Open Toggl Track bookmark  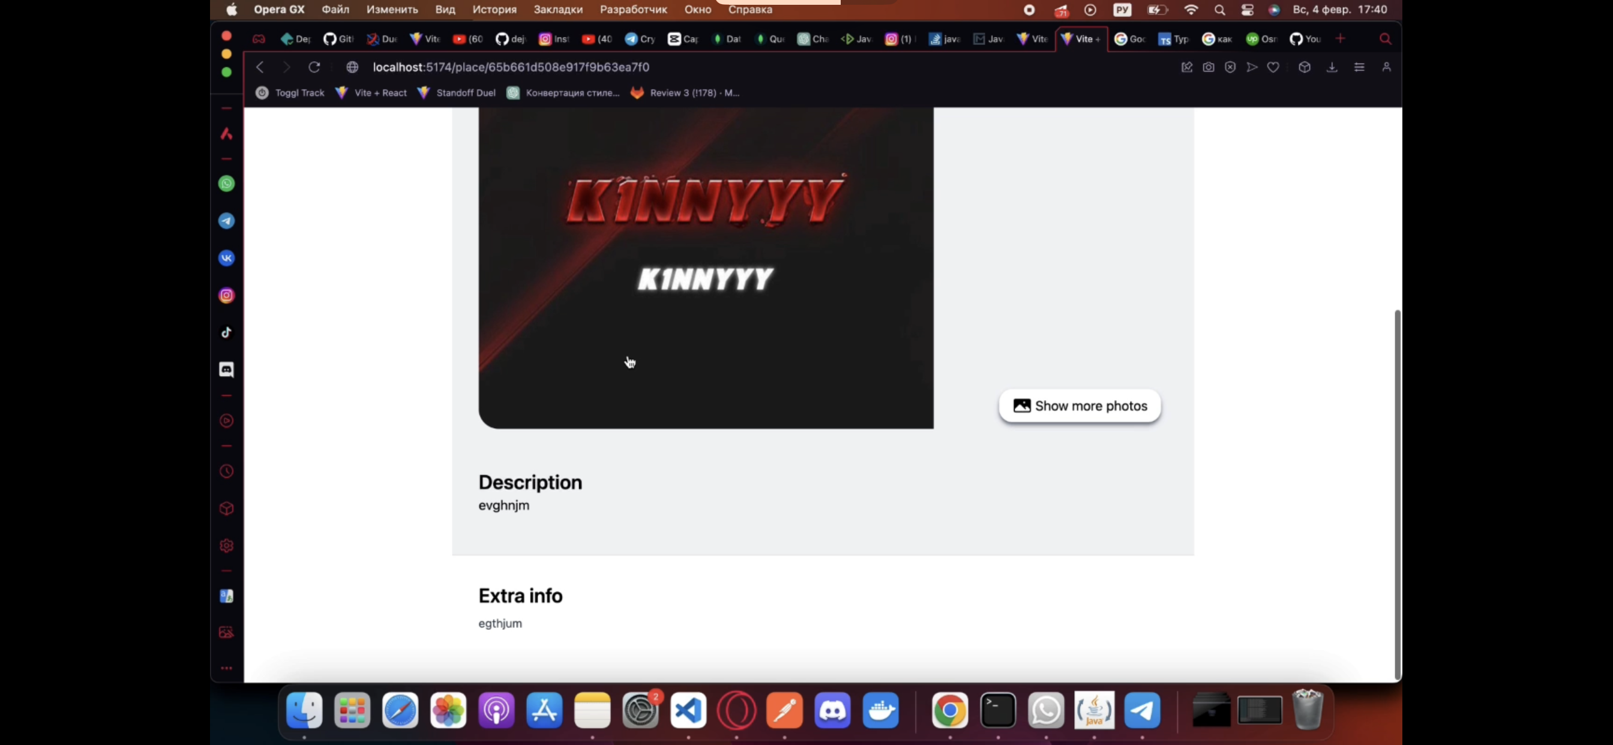(290, 92)
